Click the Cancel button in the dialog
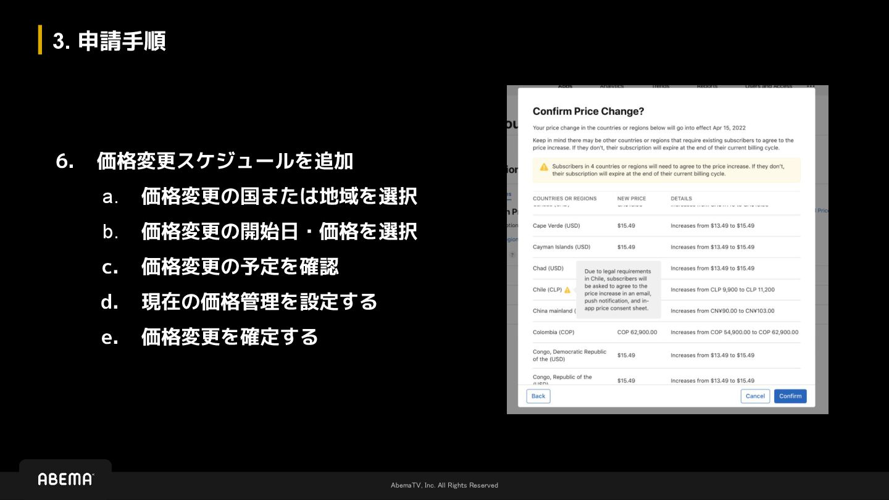 tap(755, 396)
